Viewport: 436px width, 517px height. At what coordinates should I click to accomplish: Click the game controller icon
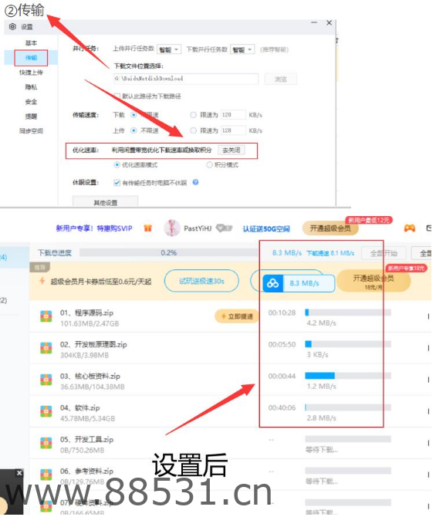point(409,228)
